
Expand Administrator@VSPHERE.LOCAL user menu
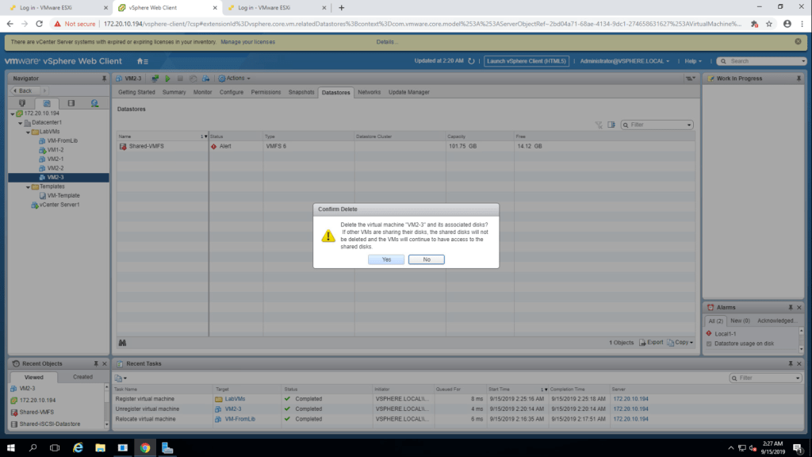[x=624, y=61]
